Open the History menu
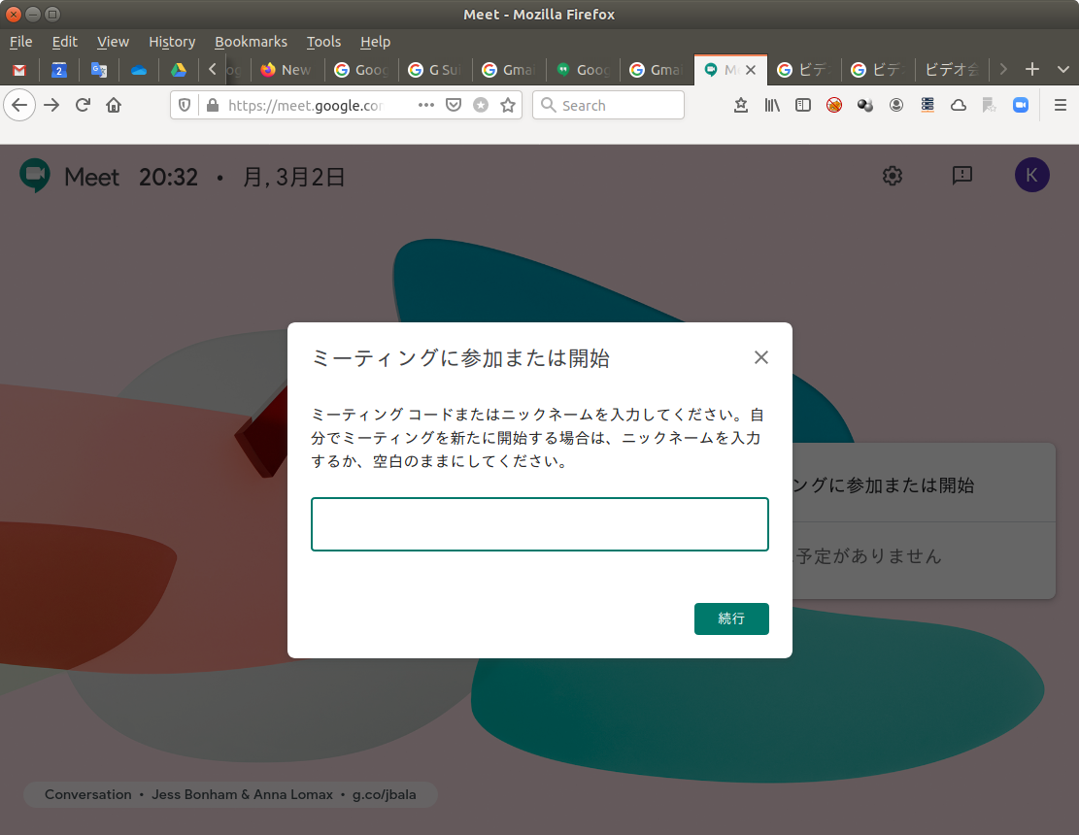 point(172,42)
